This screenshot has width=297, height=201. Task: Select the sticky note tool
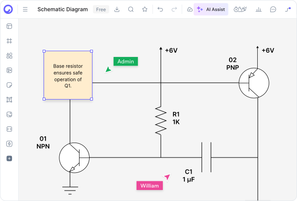(x=9, y=85)
